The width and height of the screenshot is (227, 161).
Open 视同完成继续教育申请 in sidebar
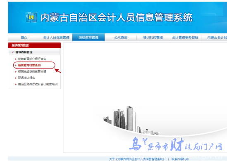coord(32,71)
